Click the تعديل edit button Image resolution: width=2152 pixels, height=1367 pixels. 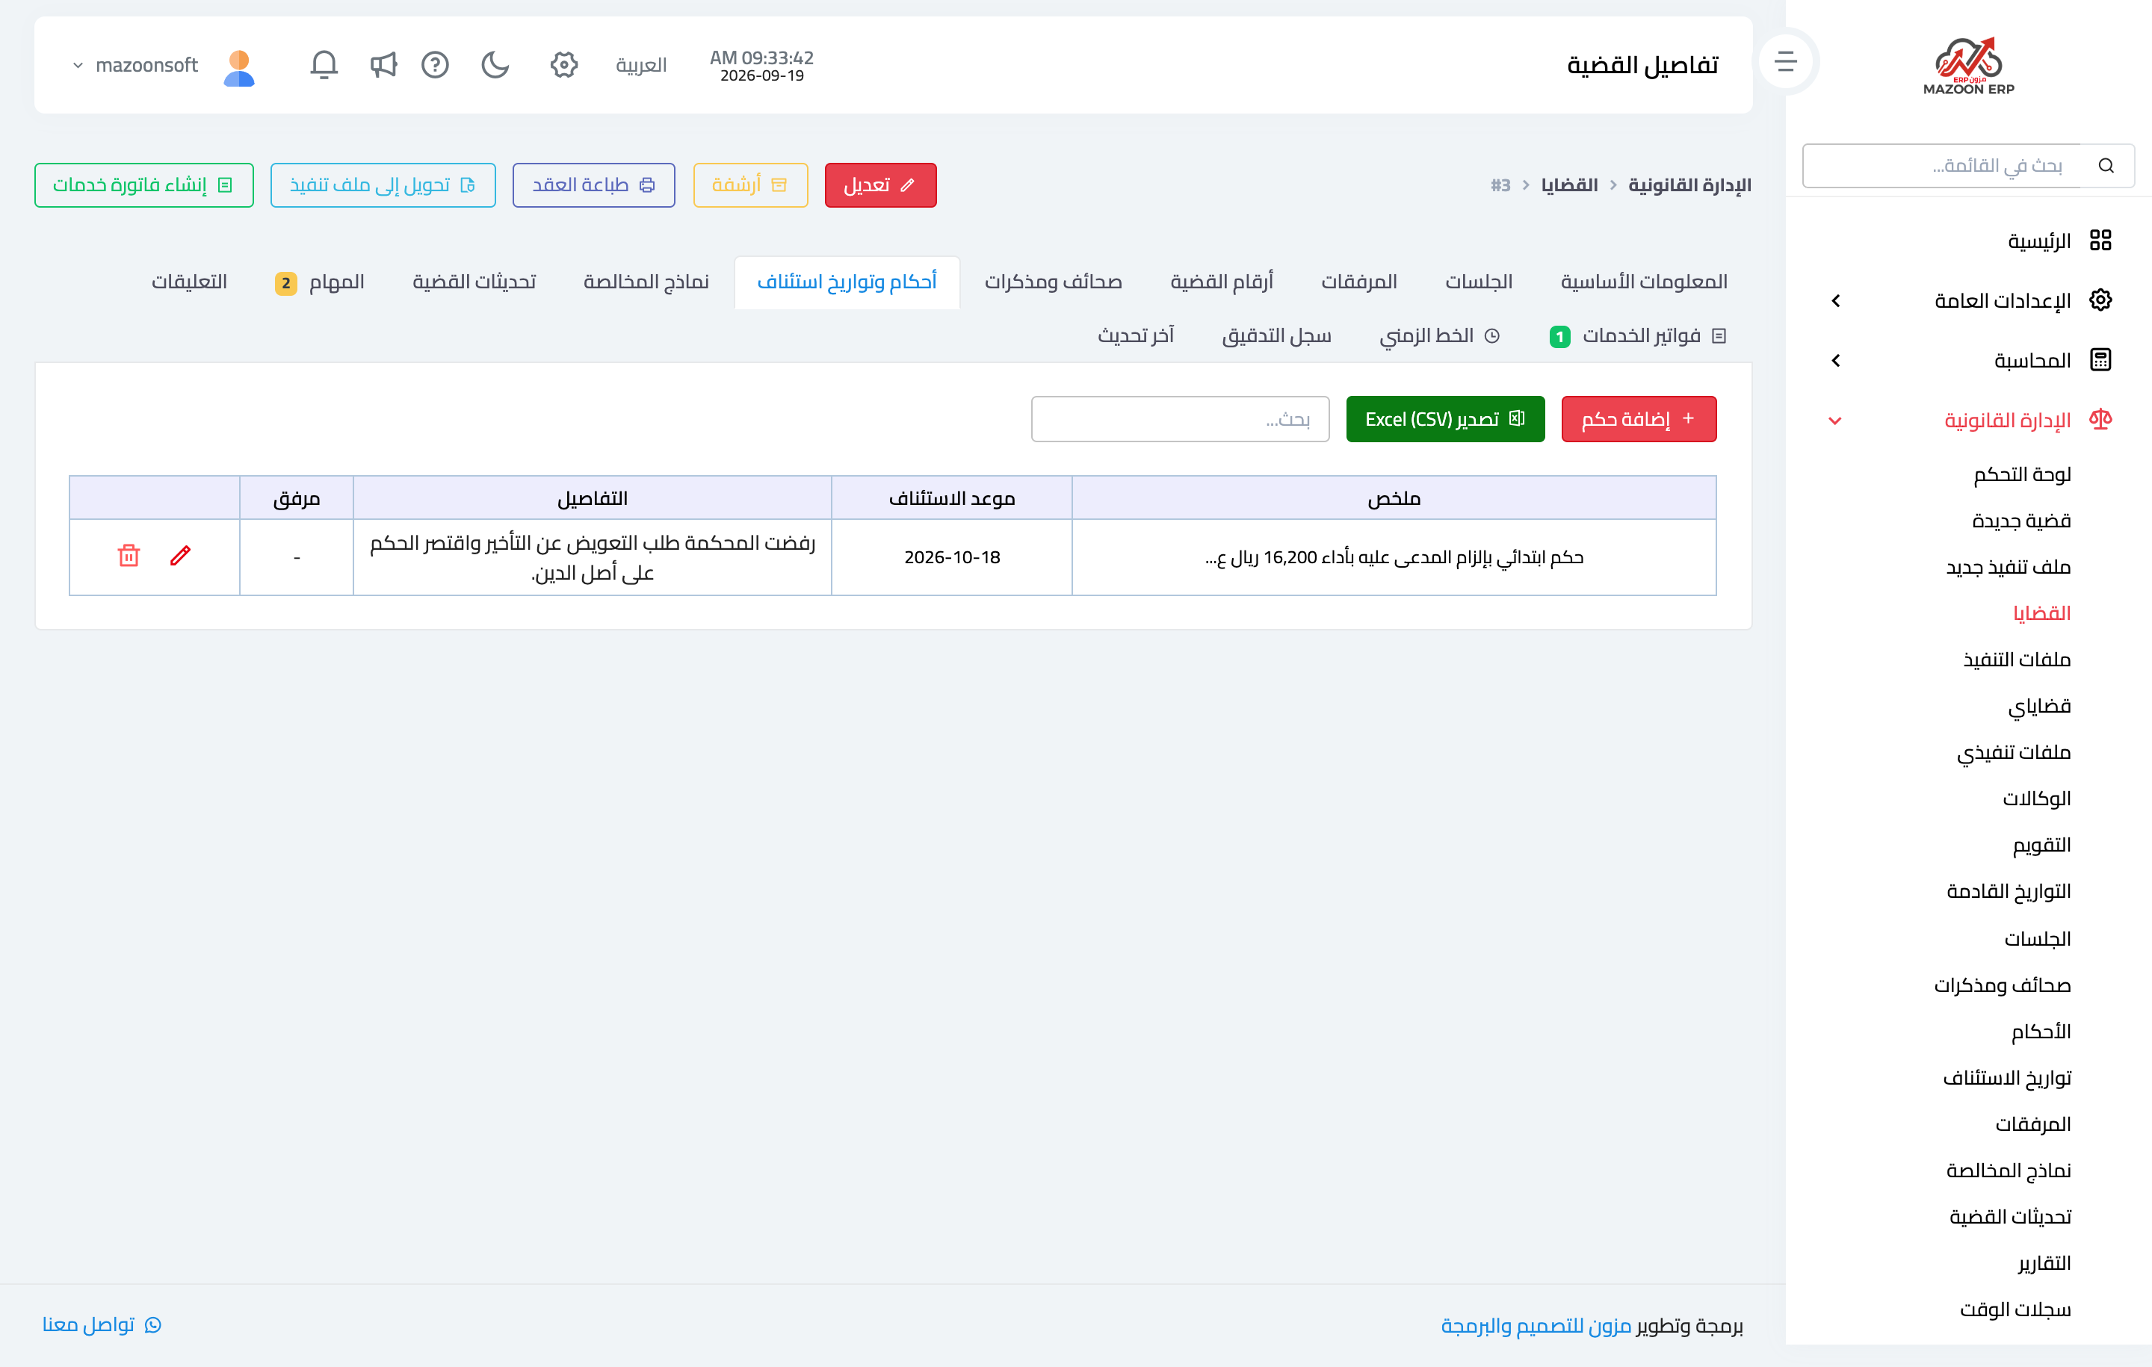(x=880, y=185)
